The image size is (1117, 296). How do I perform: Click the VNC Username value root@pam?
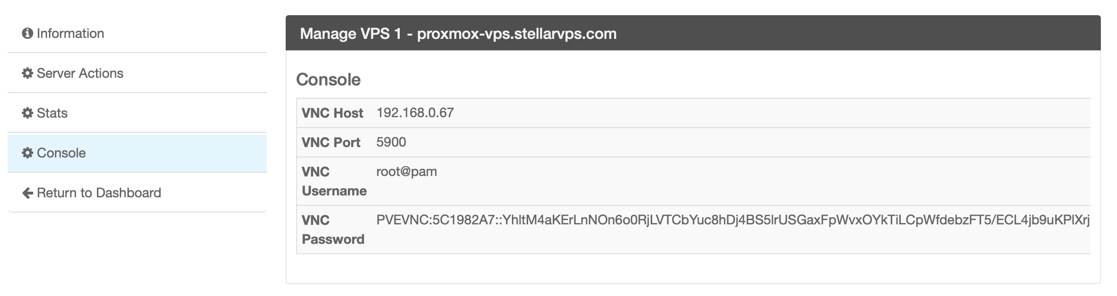[x=406, y=172]
